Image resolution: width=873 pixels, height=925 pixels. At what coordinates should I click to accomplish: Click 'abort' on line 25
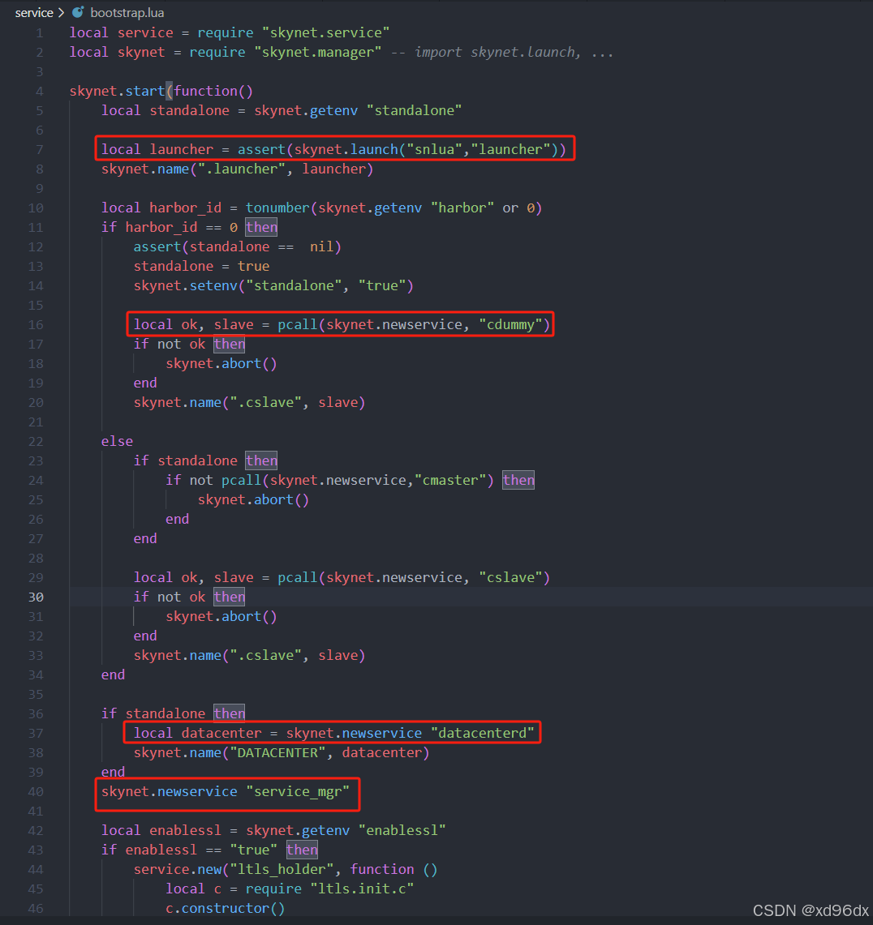(273, 499)
